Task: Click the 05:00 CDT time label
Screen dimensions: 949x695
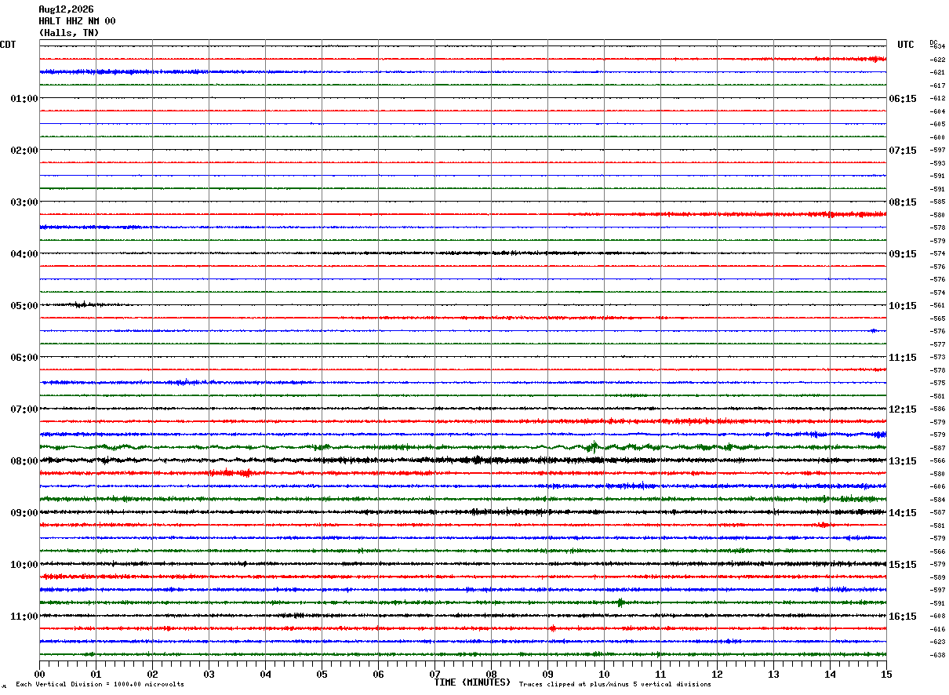Action: pyautogui.click(x=24, y=305)
